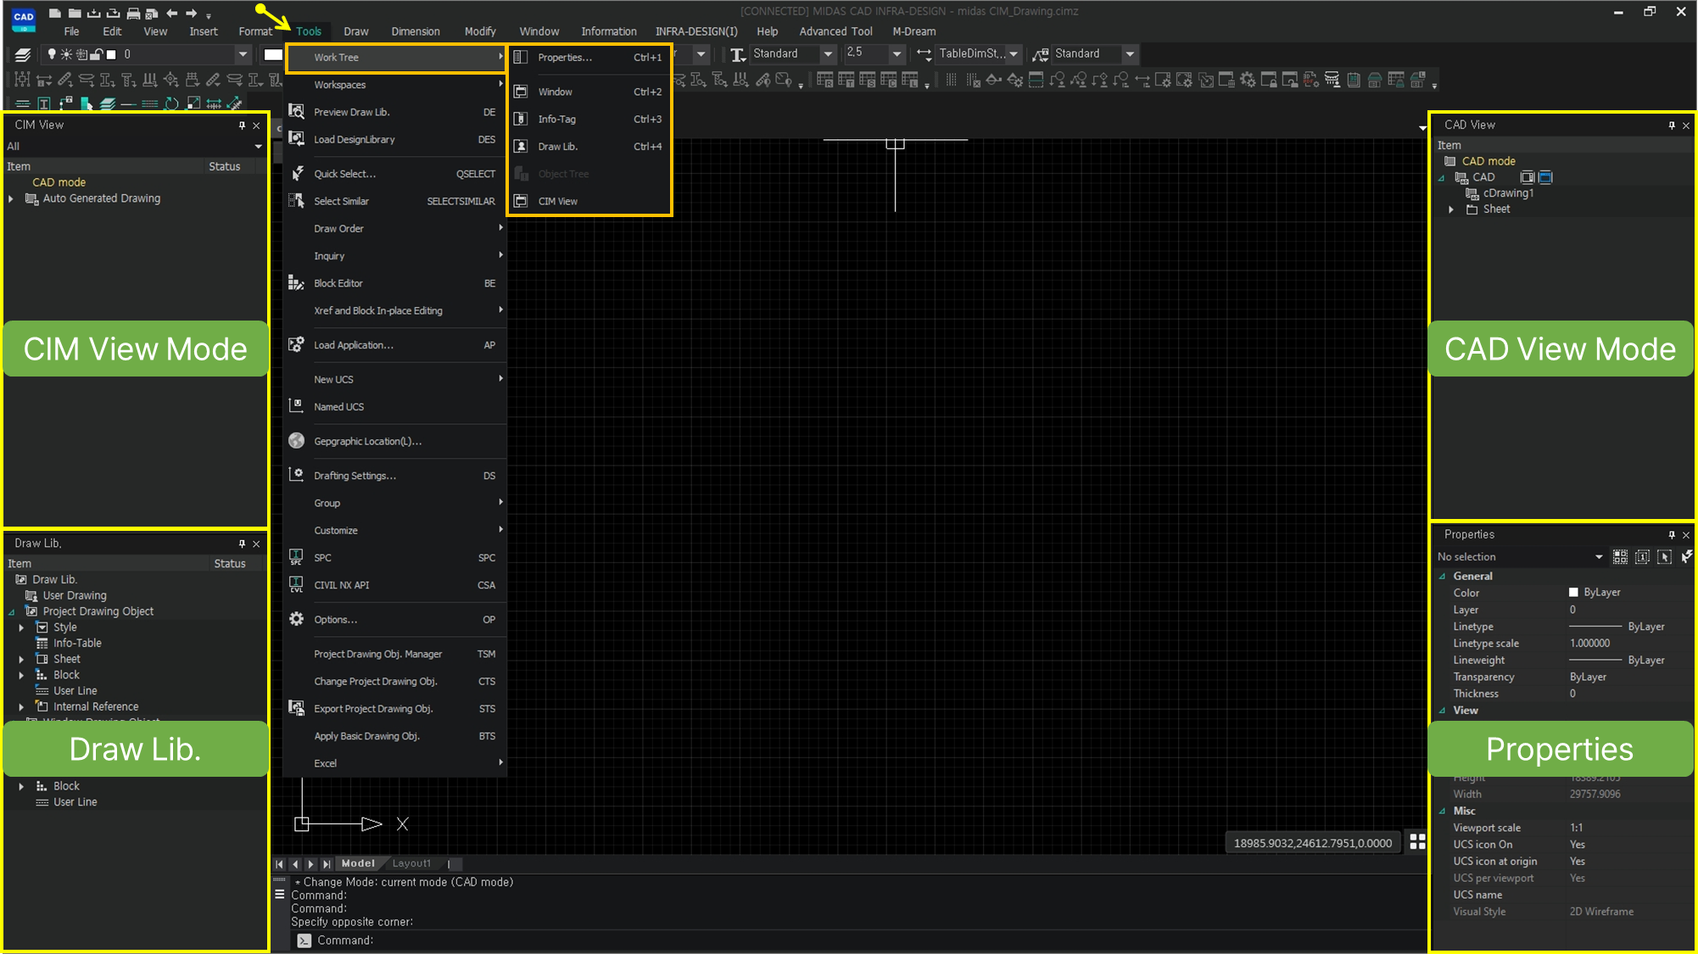Go to first layout tab arrow
The width and height of the screenshot is (1698, 954).
280,864
